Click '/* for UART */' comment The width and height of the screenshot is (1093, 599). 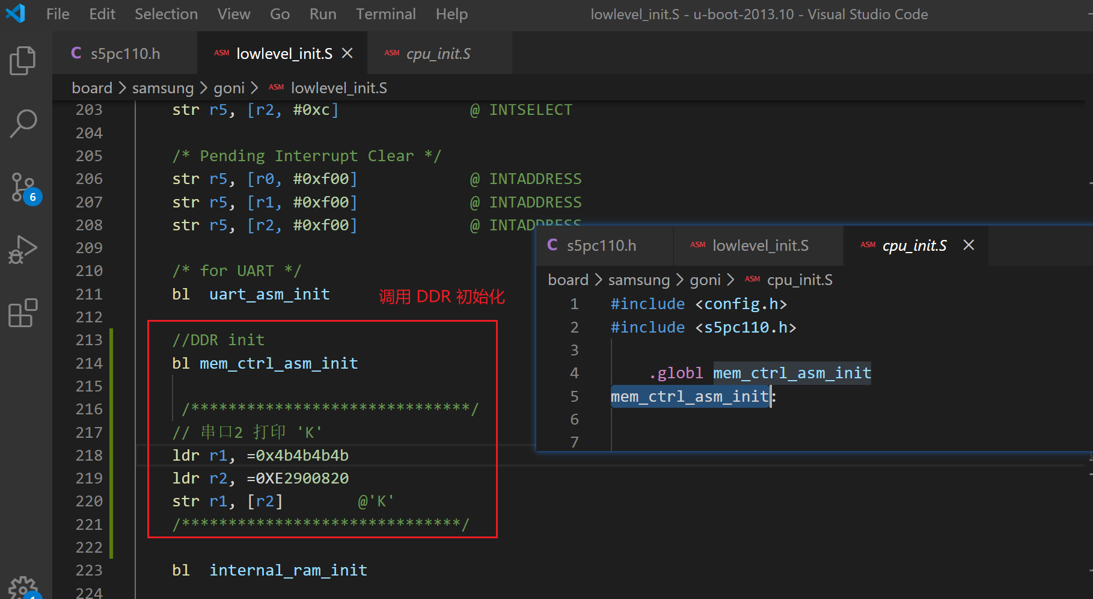237,271
